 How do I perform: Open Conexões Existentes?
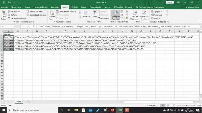(37, 15)
